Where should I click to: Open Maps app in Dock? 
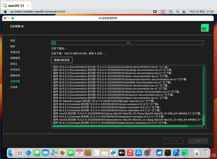coord(54,153)
